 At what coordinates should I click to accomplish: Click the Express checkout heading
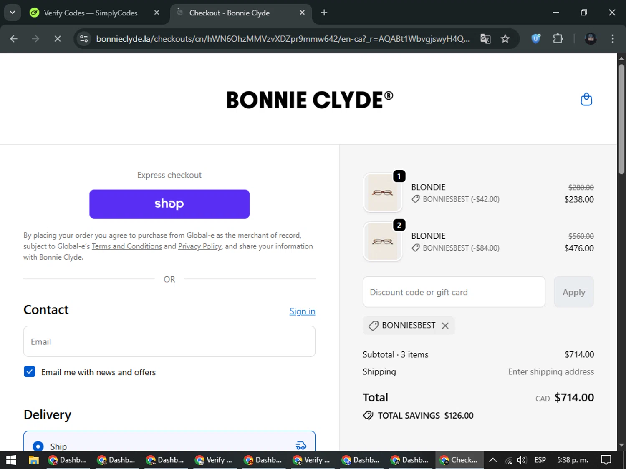pos(169,175)
